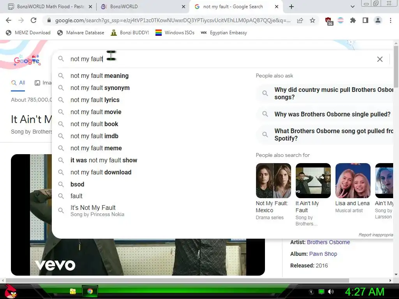The width and height of the screenshot is (399, 299).
Task: Click the URL address bar
Action: point(173,20)
